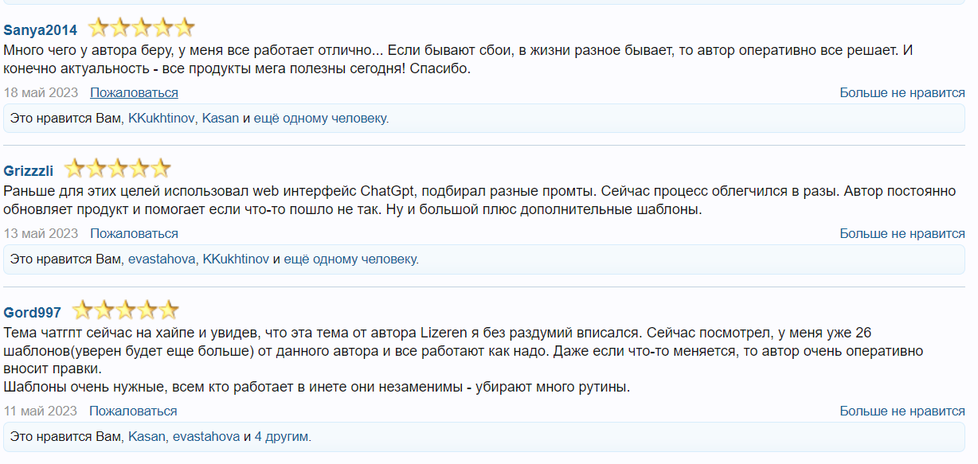Open KKukhtinov's profile in Sanya2014's likes
The height and width of the screenshot is (464, 978).
coord(162,119)
